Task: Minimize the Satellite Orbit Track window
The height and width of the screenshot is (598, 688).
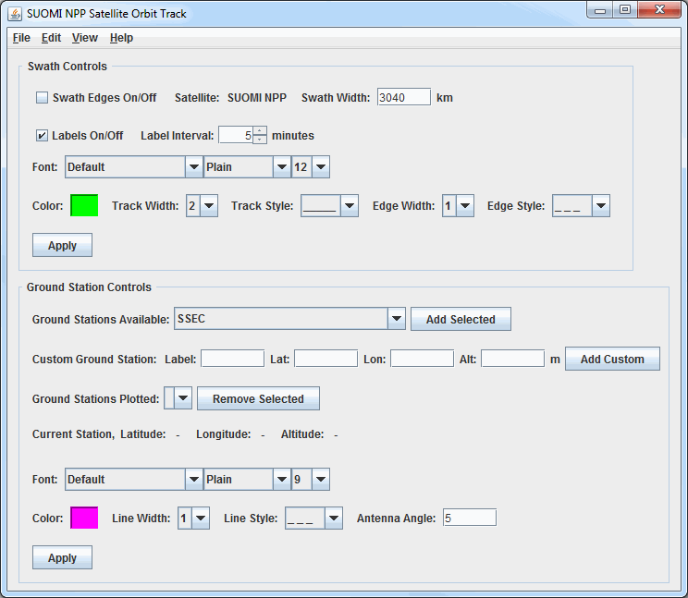Action: 600,10
